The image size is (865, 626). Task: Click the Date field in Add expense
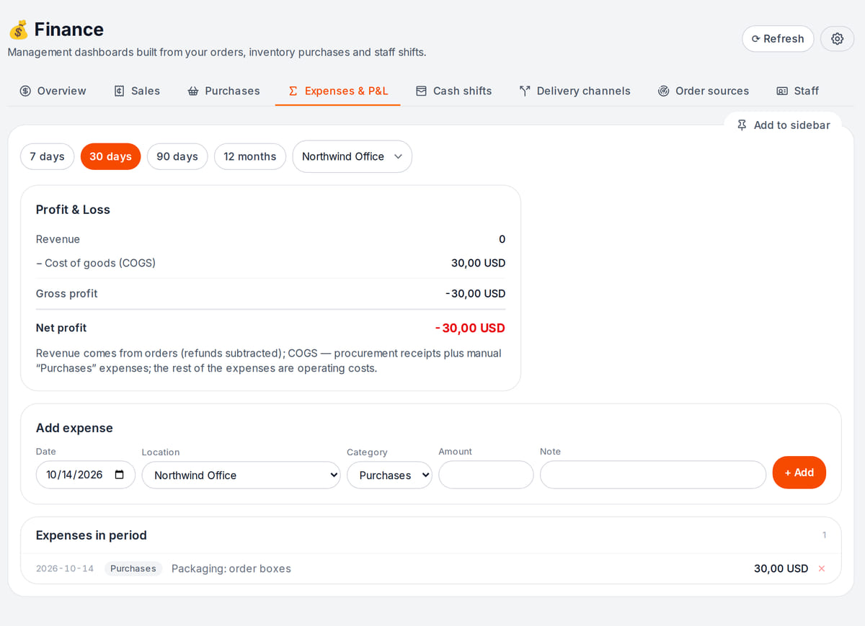click(86, 475)
